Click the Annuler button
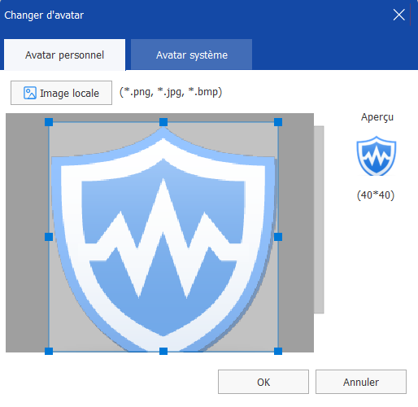This screenshot has width=418, height=407. pyautogui.click(x=361, y=382)
